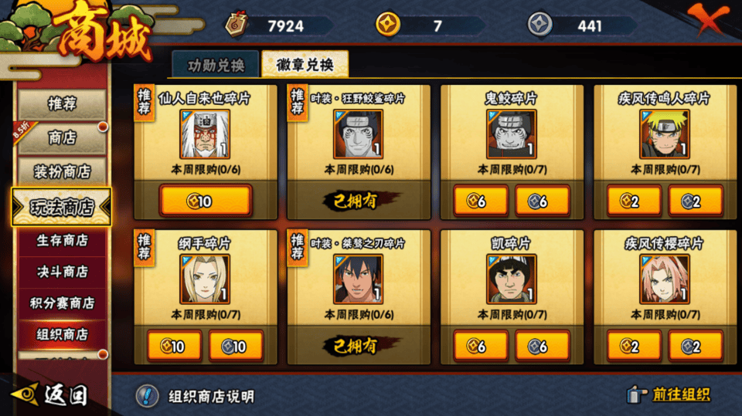This screenshot has width=742, height=416.
Task: Select the 疾风传鸣人碎片 portrait icon
Action: [x=665, y=134]
